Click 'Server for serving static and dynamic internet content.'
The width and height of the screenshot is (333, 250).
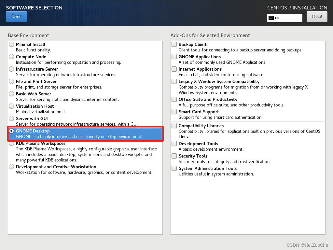pyautogui.click(x=67, y=99)
